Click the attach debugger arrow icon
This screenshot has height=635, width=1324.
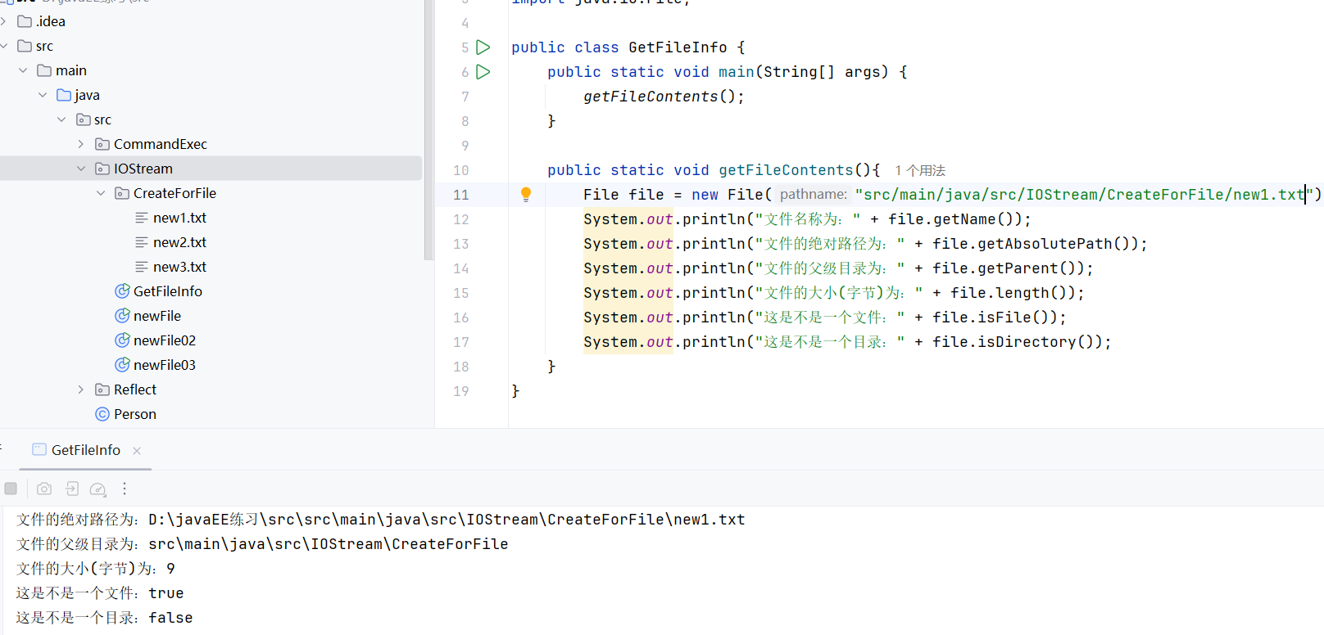[x=72, y=489]
